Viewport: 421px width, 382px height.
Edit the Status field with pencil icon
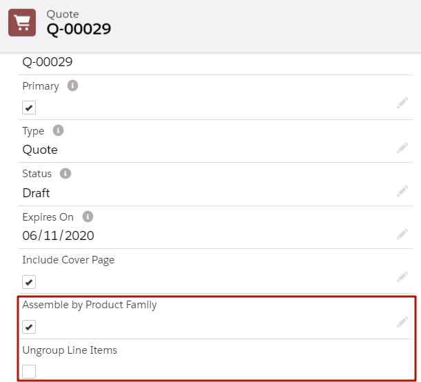[x=402, y=191]
